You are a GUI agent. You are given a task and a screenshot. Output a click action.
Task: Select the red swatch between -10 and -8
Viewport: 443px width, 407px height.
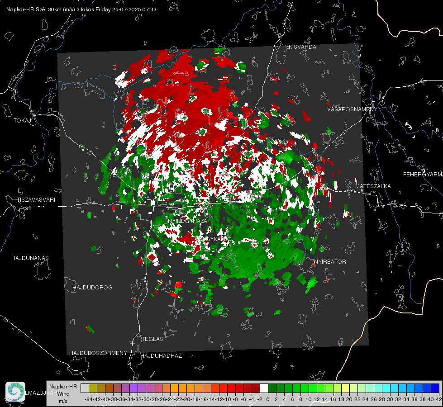pyautogui.click(x=231, y=388)
